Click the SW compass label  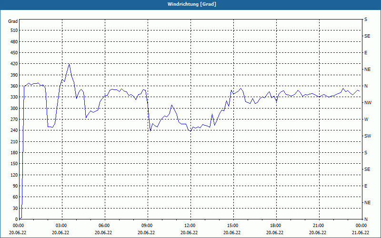(368, 136)
